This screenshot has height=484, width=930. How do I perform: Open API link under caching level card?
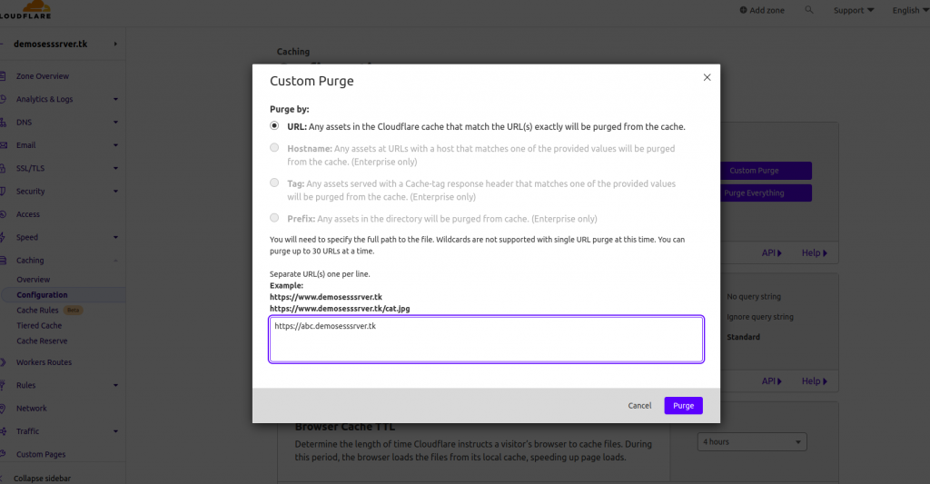tap(771, 380)
